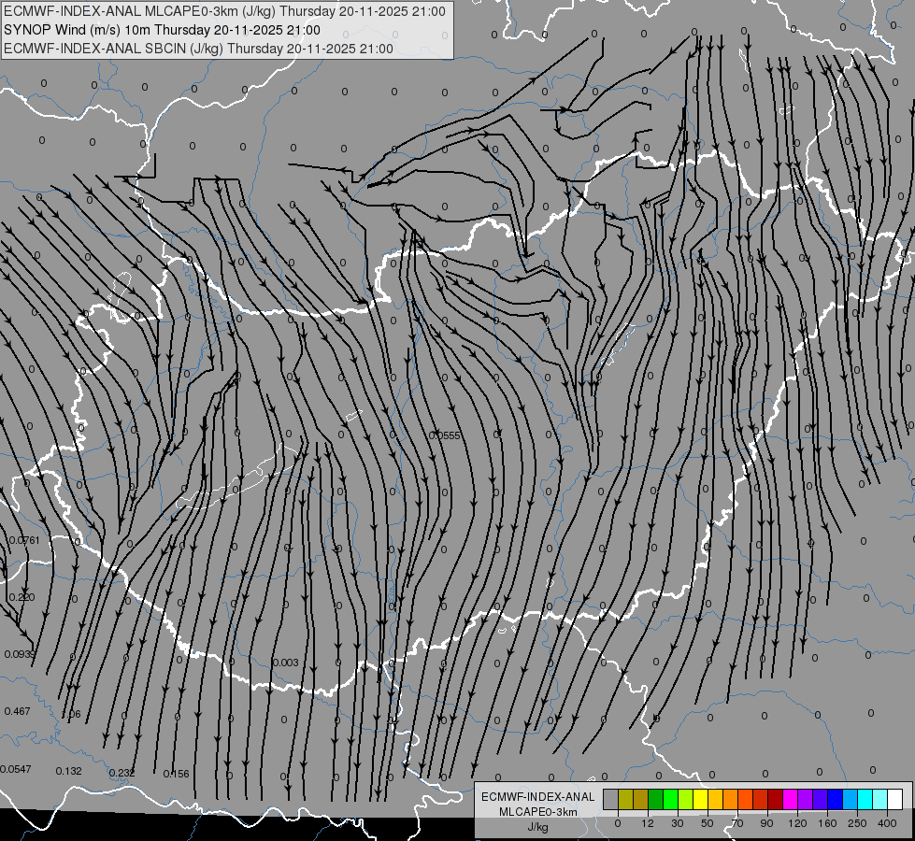
Task: Click the legend scale value 250
Action: [x=857, y=823]
